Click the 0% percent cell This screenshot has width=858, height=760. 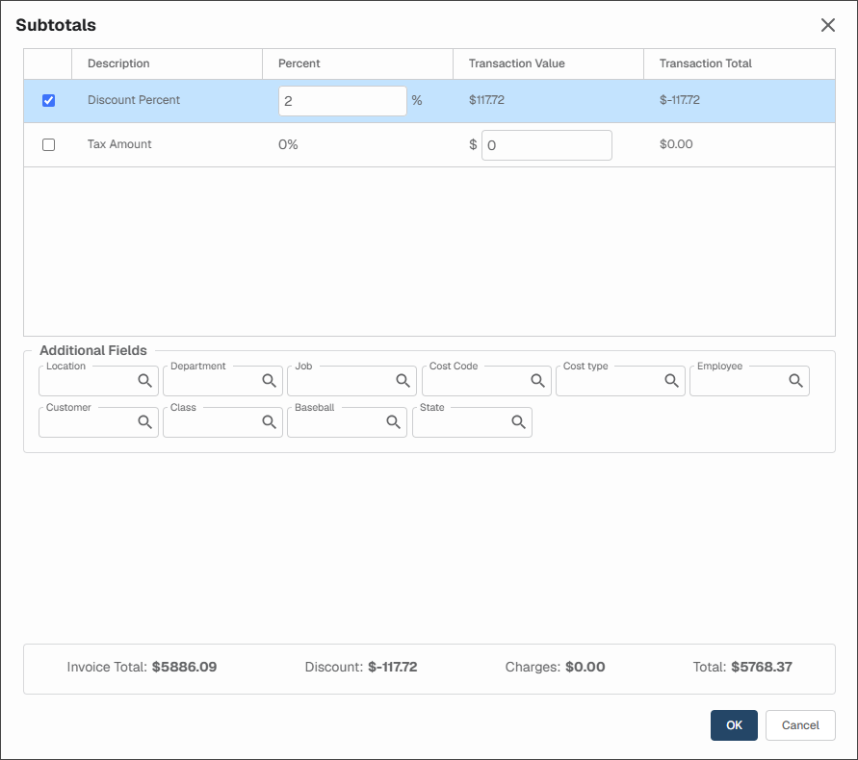(x=288, y=145)
